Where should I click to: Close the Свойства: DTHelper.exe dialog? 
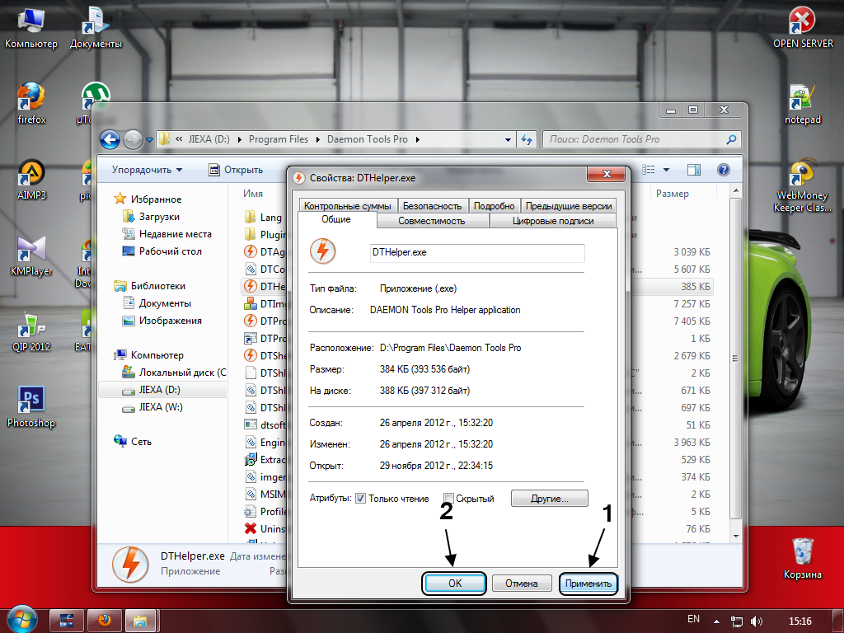coord(607,174)
